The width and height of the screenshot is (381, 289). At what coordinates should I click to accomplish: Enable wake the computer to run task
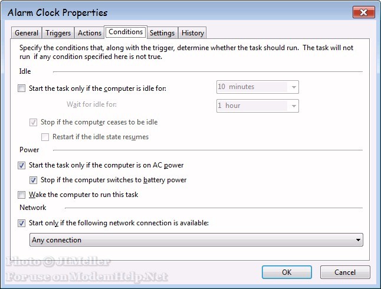click(x=22, y=195)
